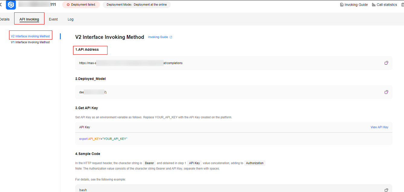Copy the Deployed_Model name
The width and height of the screenshot is (404, 192).
tap(386, 92)
